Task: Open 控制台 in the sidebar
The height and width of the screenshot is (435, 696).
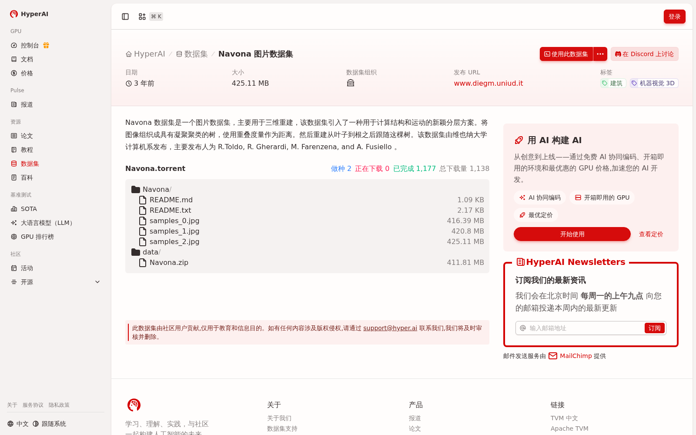Action: [30, 45]
